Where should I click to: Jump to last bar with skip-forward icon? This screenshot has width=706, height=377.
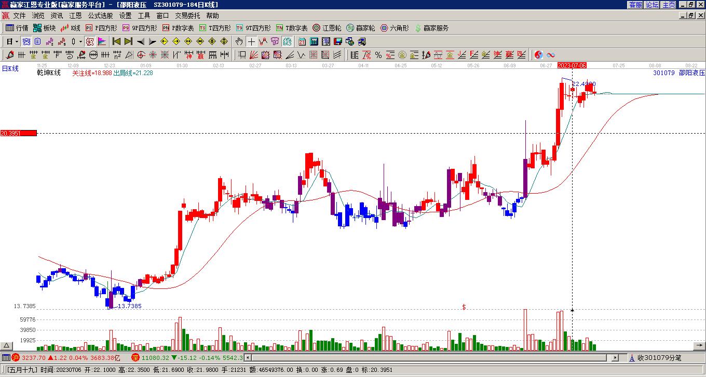[128, 41]
